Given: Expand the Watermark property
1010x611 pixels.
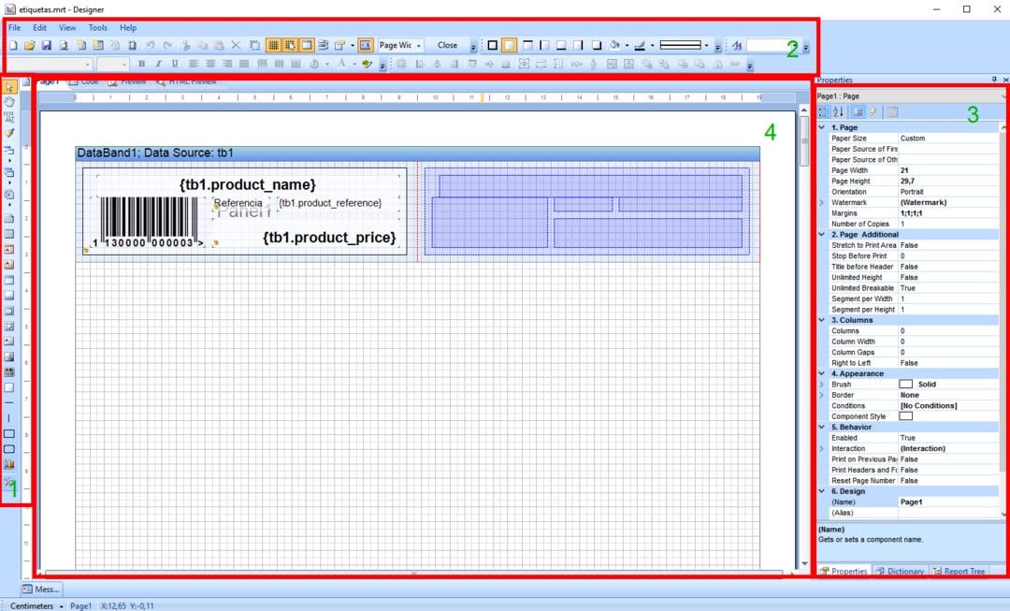Looking at the screenshot, I should 821,202.
